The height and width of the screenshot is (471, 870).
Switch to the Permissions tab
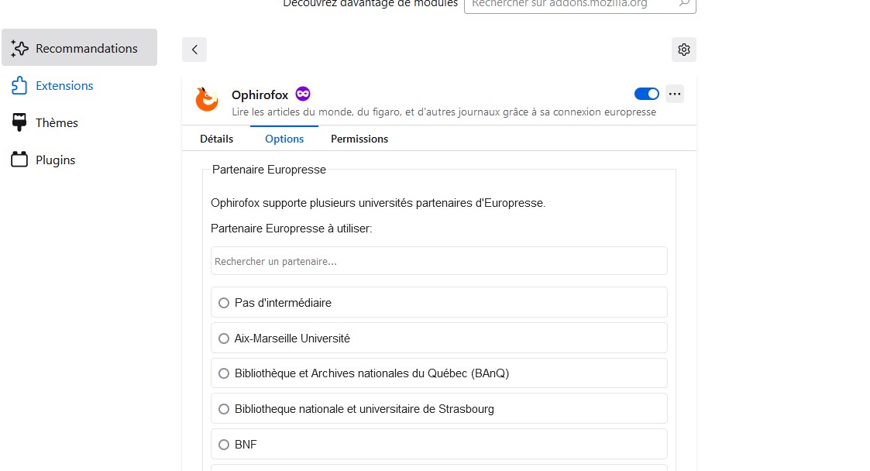tap(359, 139)
